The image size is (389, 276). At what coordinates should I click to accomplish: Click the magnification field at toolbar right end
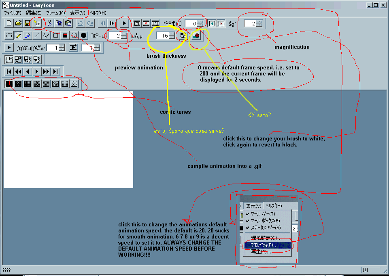[x=250, y=23]
